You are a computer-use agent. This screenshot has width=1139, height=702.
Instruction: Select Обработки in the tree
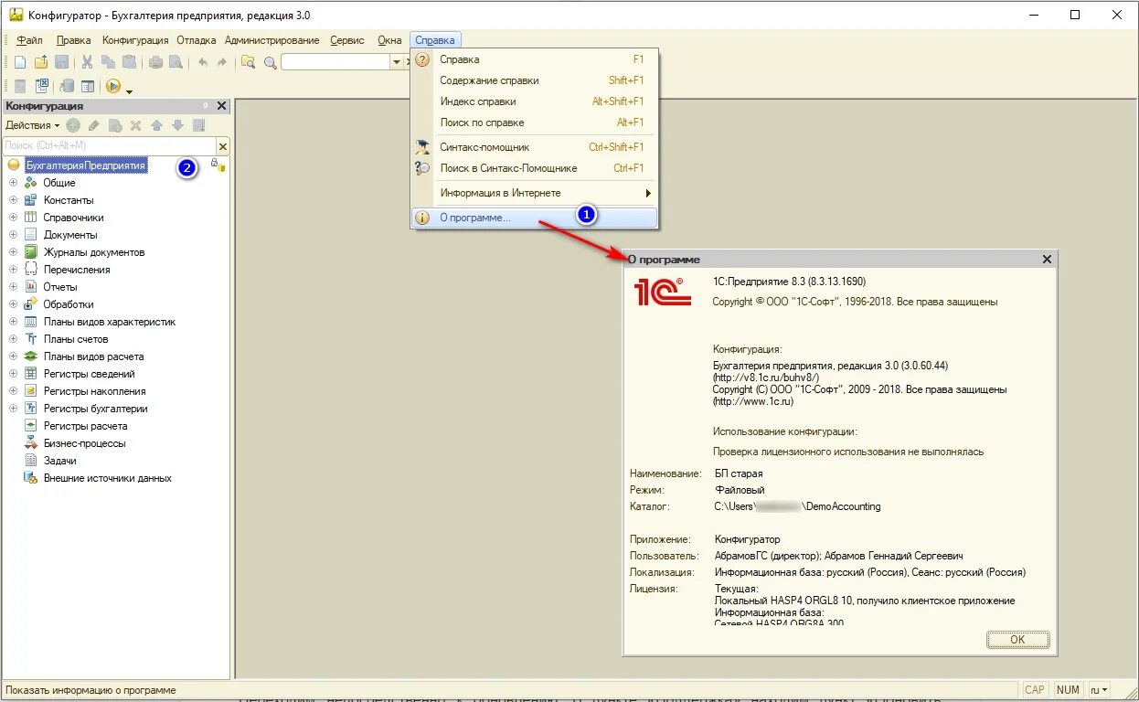pos(69,304)
